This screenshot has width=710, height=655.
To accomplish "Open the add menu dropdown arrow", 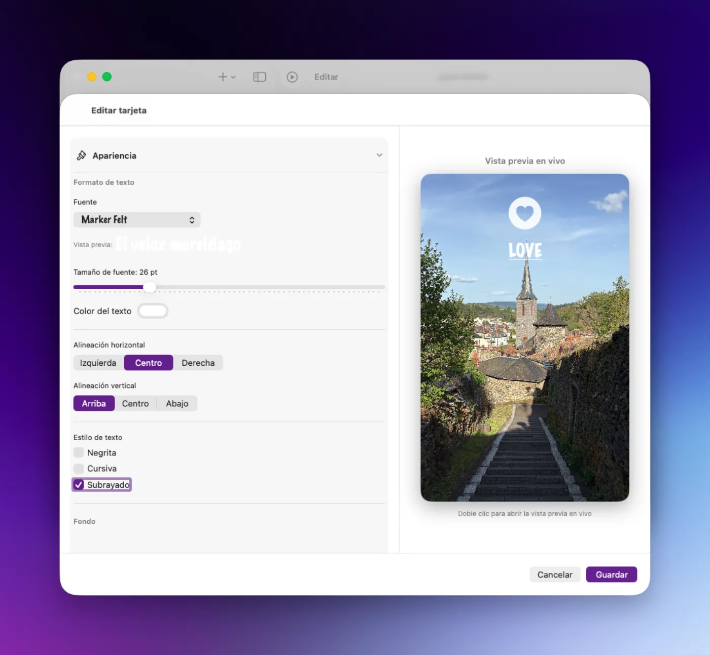I will point(233,78).
